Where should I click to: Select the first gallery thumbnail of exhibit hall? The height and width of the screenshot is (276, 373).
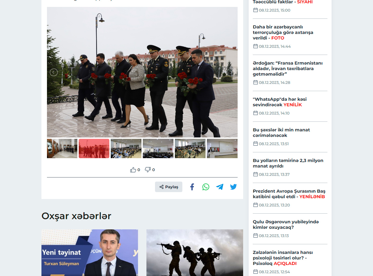coord(62,148)
